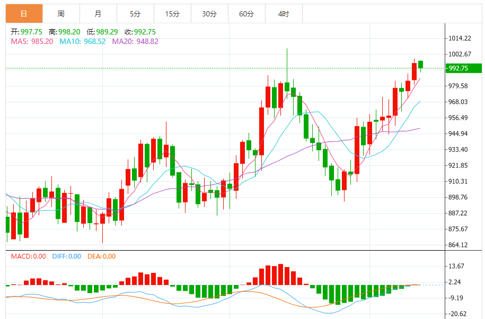Click the MA20: 948.82 indicator label

pyautogui.click(x=135, y=41)
